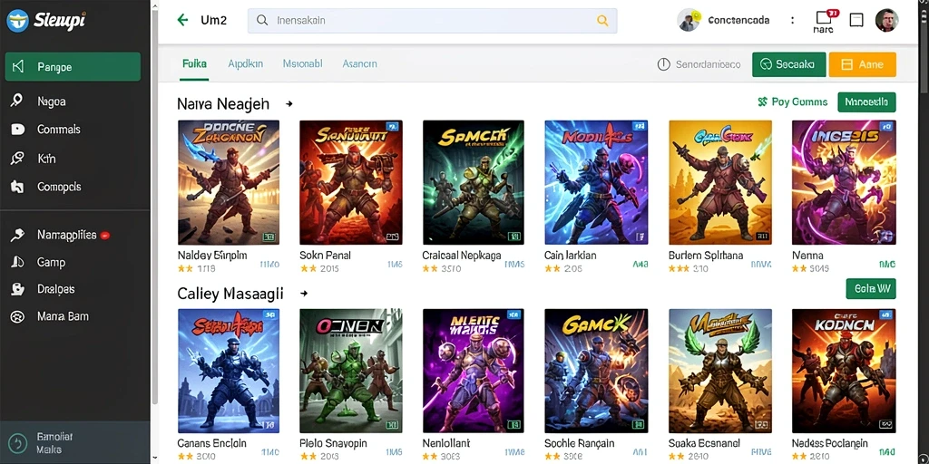Switch to the Fuika tab
929x464 pixels.
[194, 64]
